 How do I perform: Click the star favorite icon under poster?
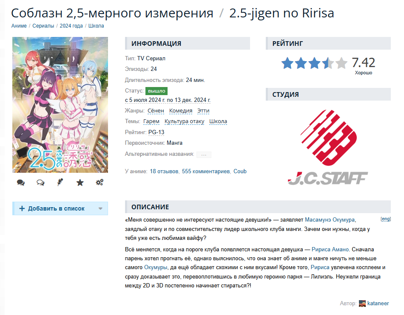pyautogui.click(x=80, y=183)
